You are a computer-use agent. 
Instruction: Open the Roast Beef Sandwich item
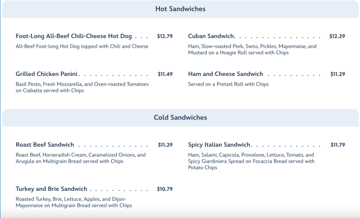click(45, 145)
